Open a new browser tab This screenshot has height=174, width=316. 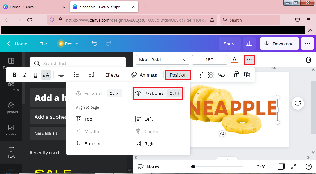[x=145, y=7]
